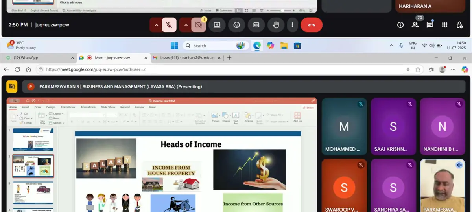Open the Copilot sidebar in Edge
Image resolution: width=472 pixels, height=212 pixels.
tap(465, 69)
